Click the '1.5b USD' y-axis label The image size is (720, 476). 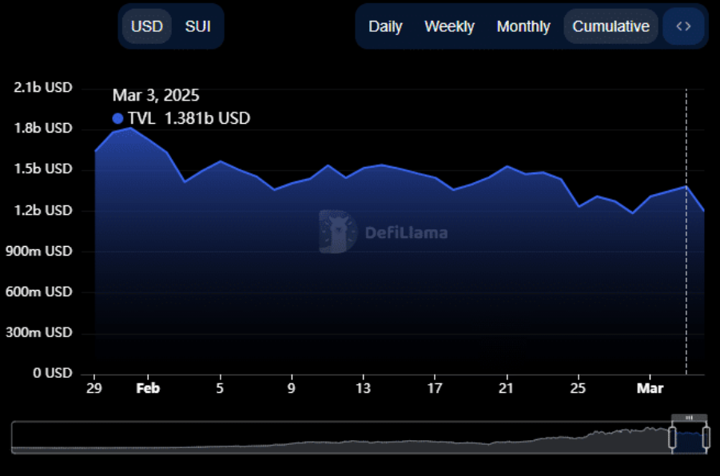click(x=43, y=169)
